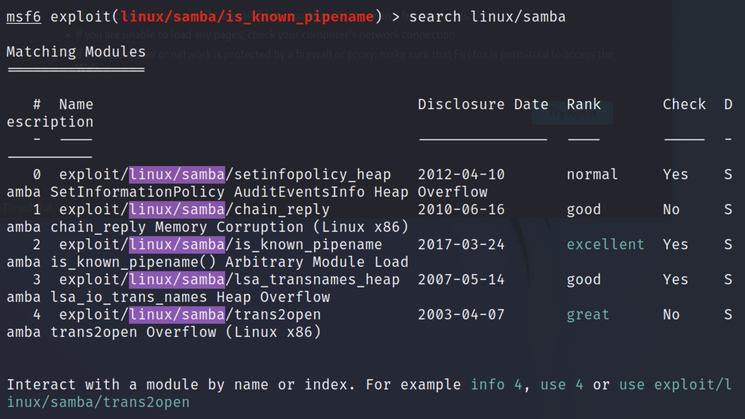Screen dimensions: 745x419
Task: Click the underlined msf6 prompt label
Action: point(24,17)
